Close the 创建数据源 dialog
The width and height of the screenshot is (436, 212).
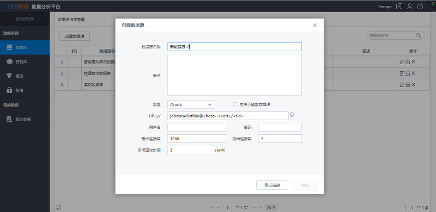pos(314,25)
